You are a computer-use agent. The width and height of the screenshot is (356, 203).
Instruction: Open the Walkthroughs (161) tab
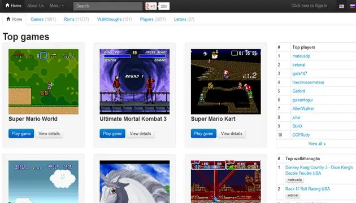point(114,19)
